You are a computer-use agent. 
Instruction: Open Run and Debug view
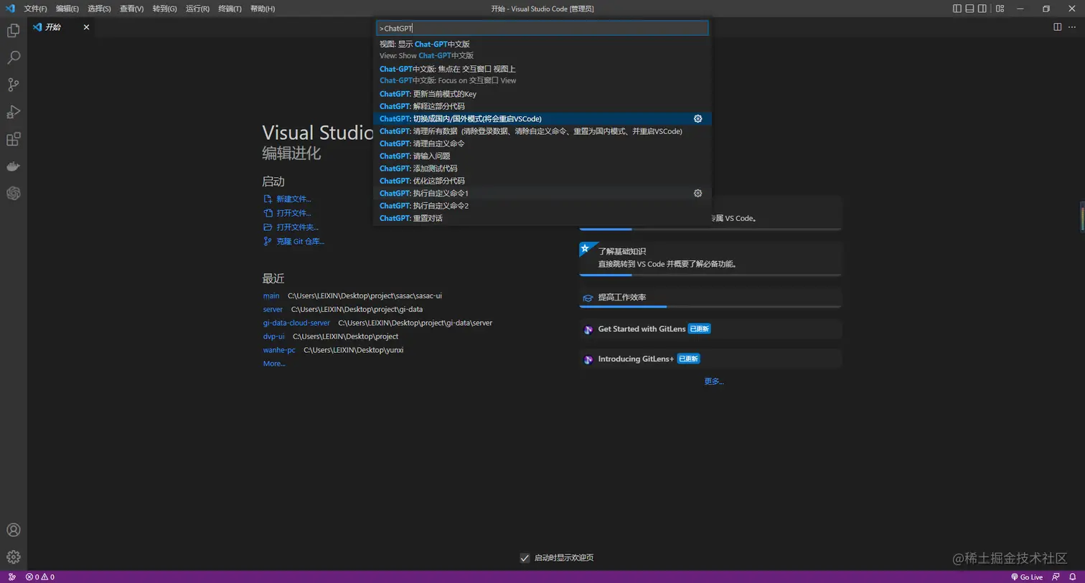pos(13,112)
